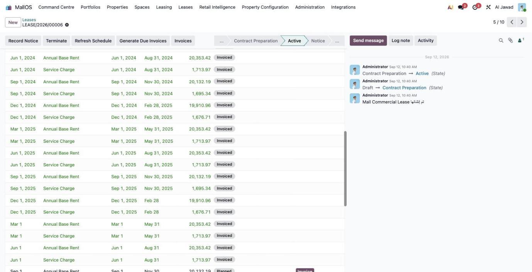This screenshot has height=272, width=532.
Task: Search chatter messages magnifier icon
Action: point(501,41)
